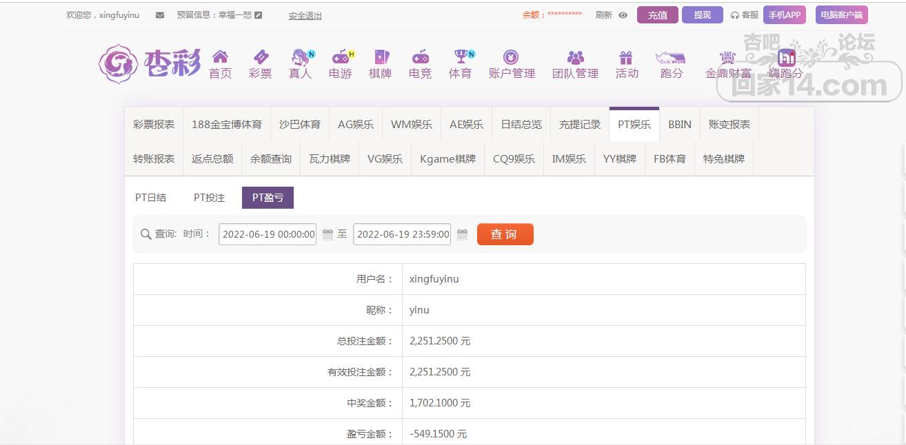Open 账户管理 account management icon
The height and width of the screenshot is (445, 906).
coord(511,57)
